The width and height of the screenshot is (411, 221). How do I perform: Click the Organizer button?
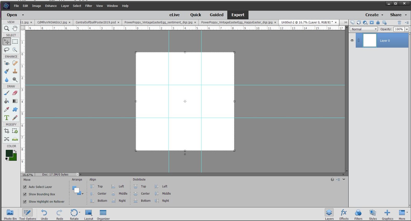tap(103, 215)
